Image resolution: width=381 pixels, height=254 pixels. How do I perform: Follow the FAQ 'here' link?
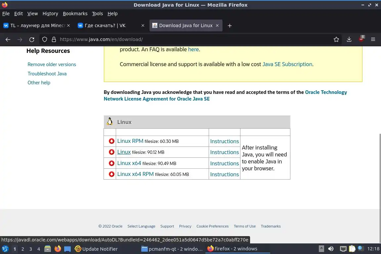point(193,49)
